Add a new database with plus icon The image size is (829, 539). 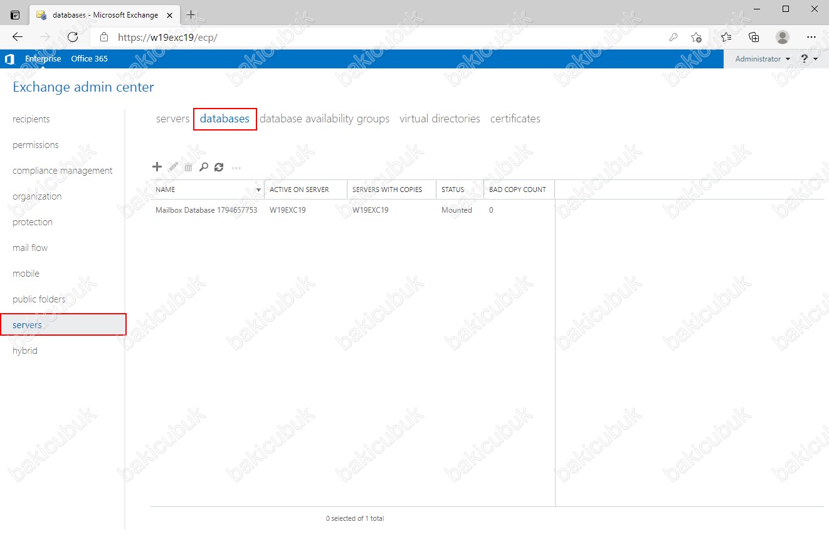pos(157,167)
